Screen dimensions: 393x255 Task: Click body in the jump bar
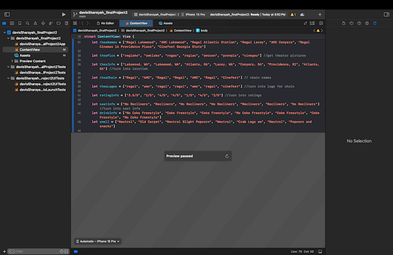click(202, 30)
